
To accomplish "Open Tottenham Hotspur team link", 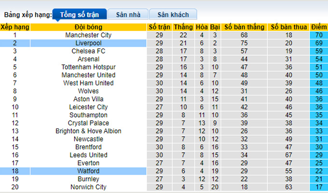I will [x=89, y=67].
